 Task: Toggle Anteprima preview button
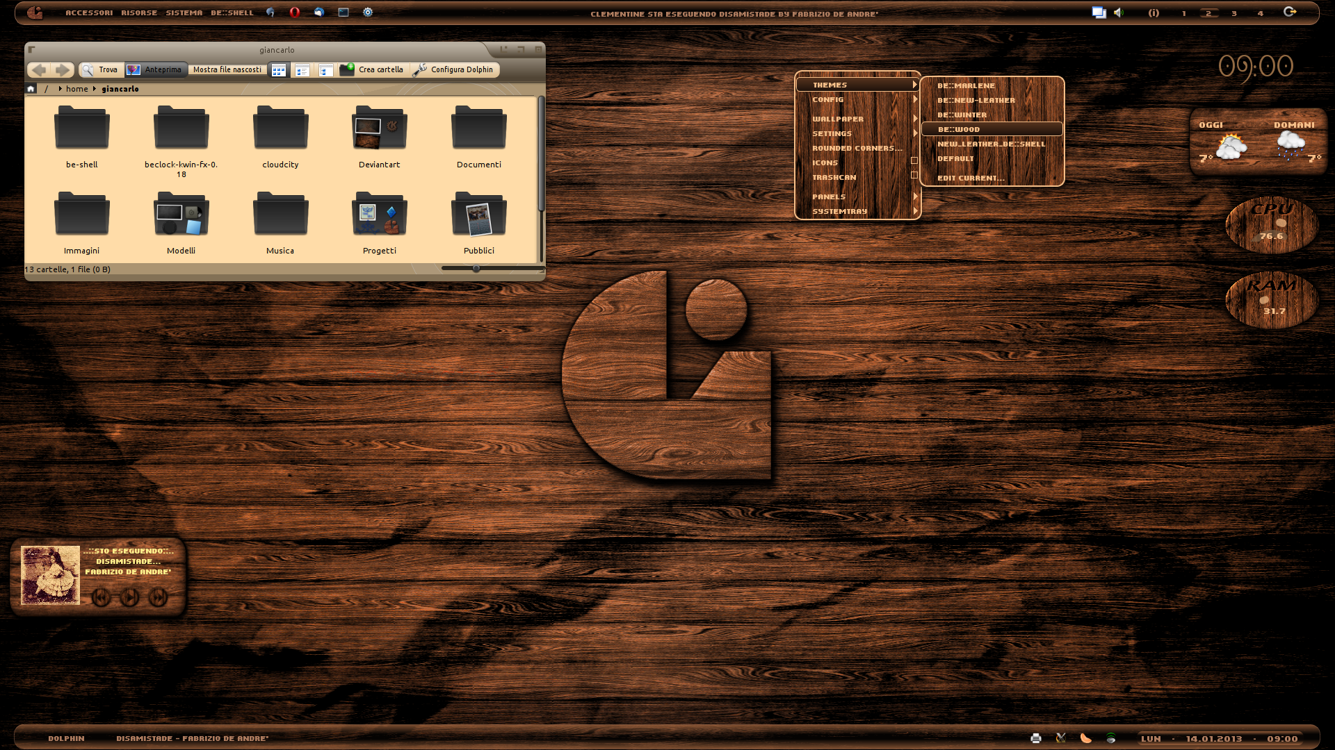pyautogui.click(x=156, y=69)
